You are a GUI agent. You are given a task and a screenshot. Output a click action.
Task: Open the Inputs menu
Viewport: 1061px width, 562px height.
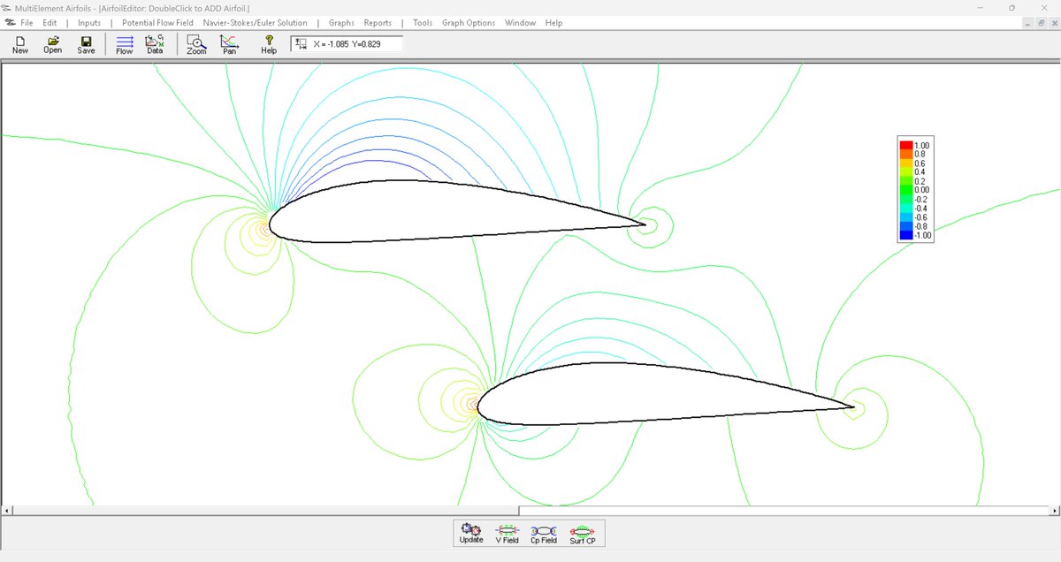point(89,22)
